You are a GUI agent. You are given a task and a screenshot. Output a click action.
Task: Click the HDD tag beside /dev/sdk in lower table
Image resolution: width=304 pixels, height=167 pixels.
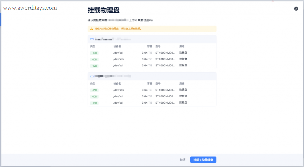pos(94,90)
